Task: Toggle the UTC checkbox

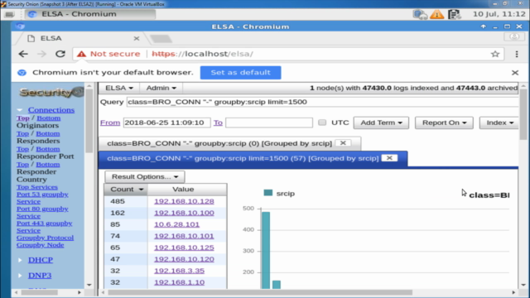Action: click(322, 123)
